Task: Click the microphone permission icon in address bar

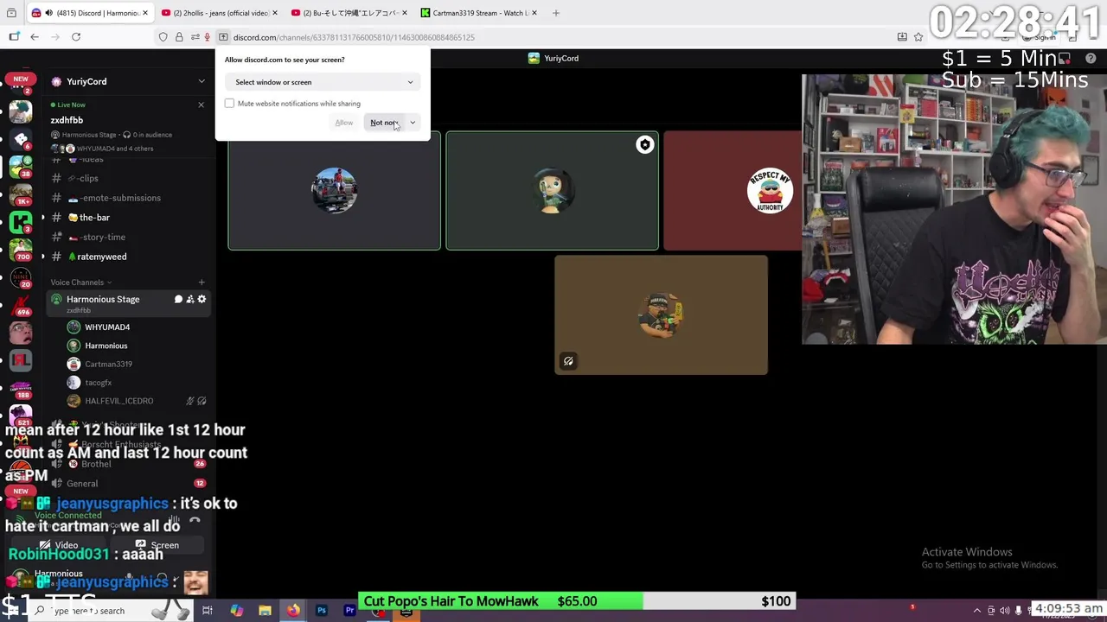Action: [208, 37]
